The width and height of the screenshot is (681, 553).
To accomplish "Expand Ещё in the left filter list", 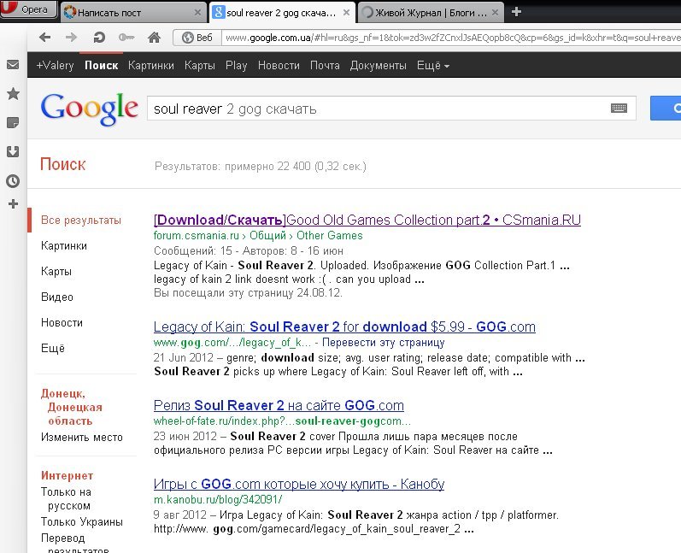I will pos(53,348).
